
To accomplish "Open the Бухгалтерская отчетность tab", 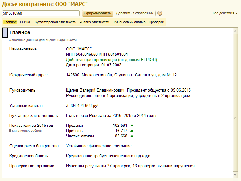I will [55, 22].
